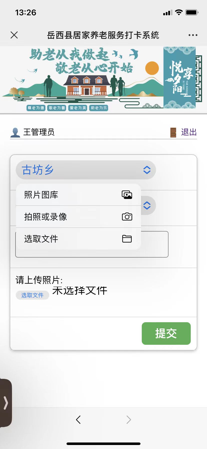Expand the dark side panel handle

(x=5, y=403)
